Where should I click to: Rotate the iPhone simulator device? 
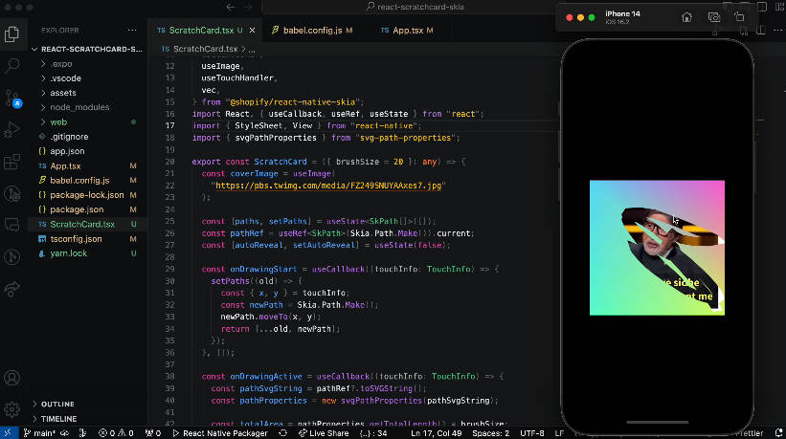[x=739, y=17]
